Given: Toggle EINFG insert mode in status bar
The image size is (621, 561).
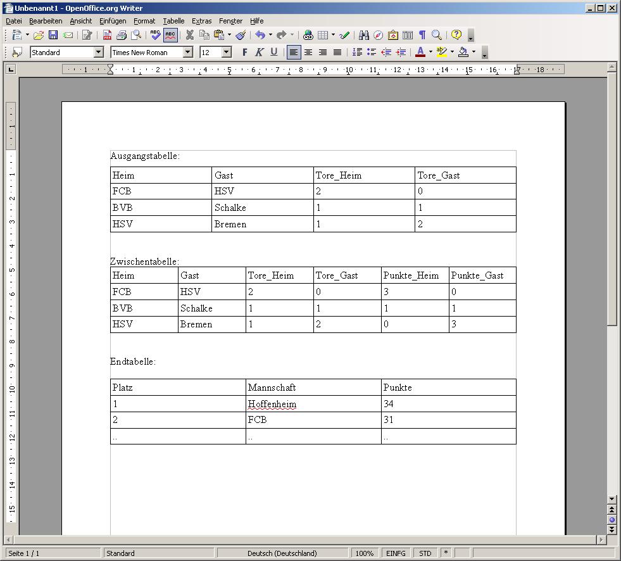Looking at the screenshot, I should coord(396,553).
